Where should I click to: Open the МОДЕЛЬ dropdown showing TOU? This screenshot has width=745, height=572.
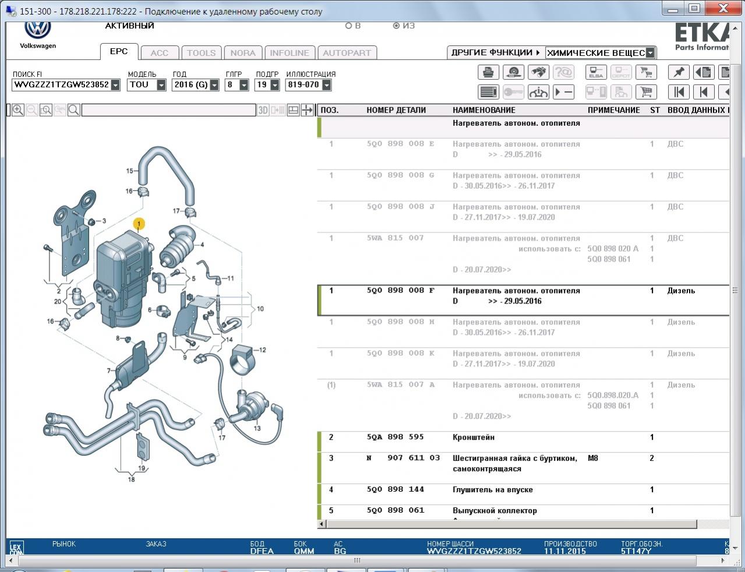pyautogui.click(x=161, y=85)
